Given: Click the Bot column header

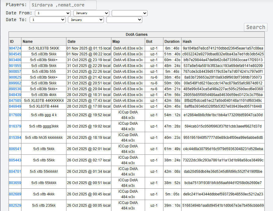Looking at the screenshot, I should pyautogui.click(x=154, y=42).
